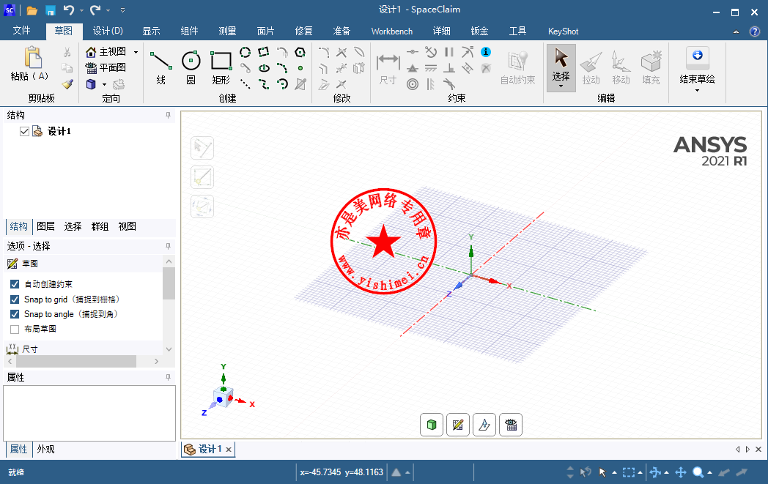This screenshot has height=484, width=768.
Task: Switch to 3D mode using green cube button
Action: tap(432, 425)
